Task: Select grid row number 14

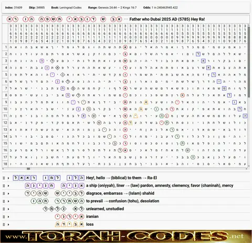Action: pos(5,136)
